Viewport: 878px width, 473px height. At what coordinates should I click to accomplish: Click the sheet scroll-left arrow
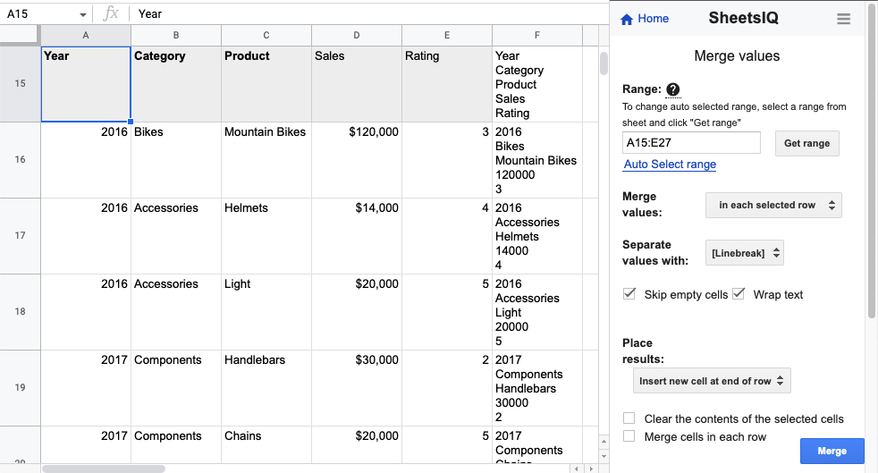(x=577, y=469)
